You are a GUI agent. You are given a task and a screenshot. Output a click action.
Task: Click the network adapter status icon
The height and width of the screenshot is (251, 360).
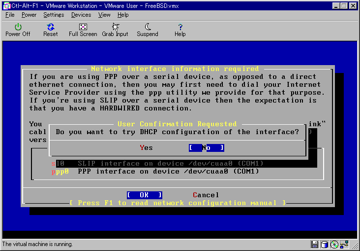[345, 244]
